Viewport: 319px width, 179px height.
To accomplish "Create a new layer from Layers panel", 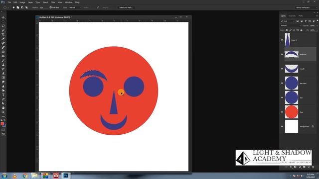I will pyautogui.click(x=309, y=167).
